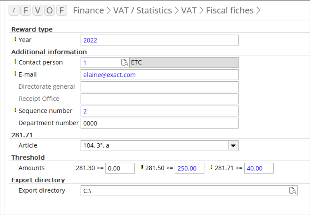310x215 pixels.
Task: Focus the E-mail input field
Action: pos(159,75)
